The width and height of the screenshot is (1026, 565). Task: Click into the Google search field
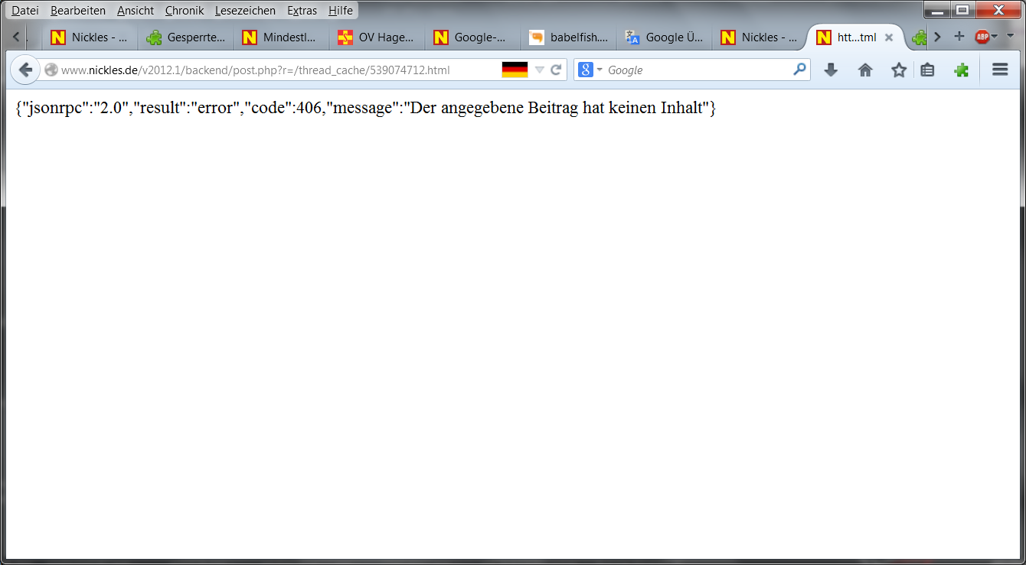coord(697,70)
